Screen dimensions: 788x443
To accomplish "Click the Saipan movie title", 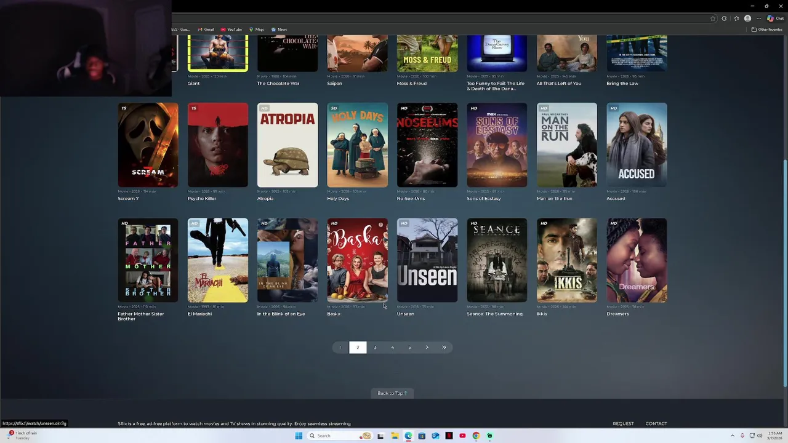I will point(334,84).
